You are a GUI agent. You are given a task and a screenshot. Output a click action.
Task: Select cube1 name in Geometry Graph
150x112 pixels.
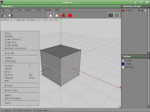(128, 10)
